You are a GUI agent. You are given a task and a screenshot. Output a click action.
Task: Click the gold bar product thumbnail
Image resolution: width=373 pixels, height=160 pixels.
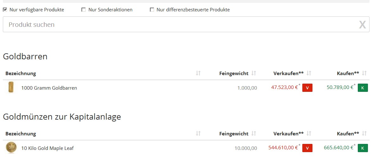point(11,87)
